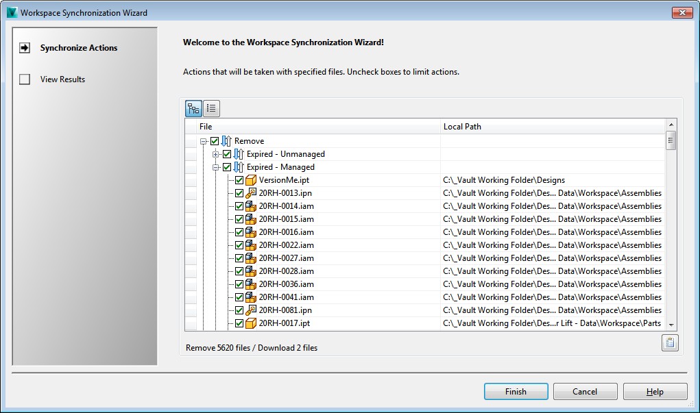Uncheck the 20RH-0014.iam checkbox
The image size is (700, 413).
coord(239,206)
